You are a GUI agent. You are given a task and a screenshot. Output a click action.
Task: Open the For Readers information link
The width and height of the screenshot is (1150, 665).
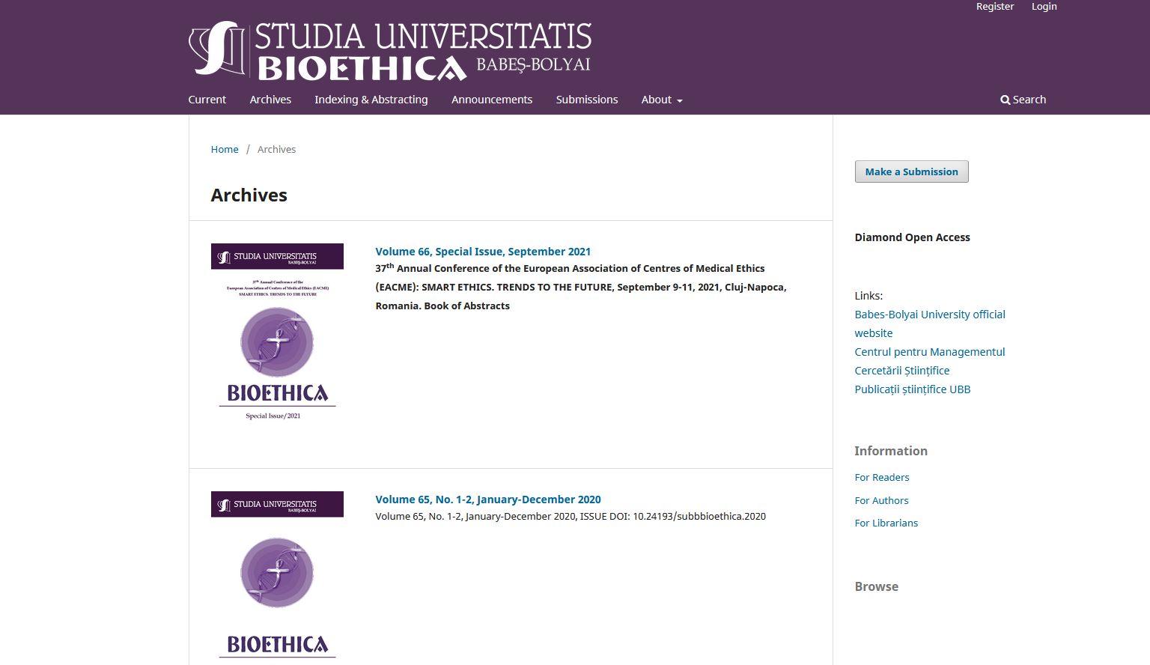[x=882, y=477]
